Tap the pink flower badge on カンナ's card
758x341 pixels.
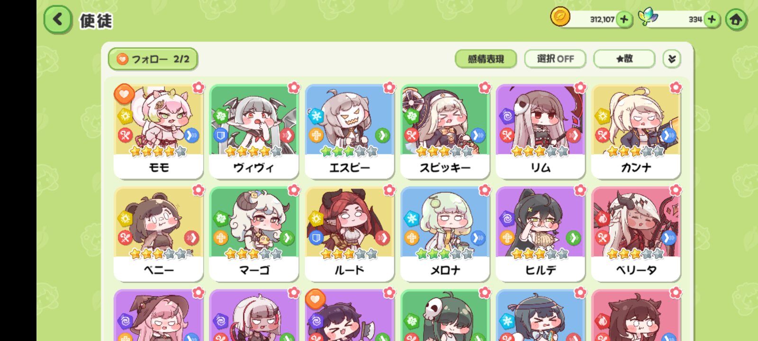pos(676,87)
